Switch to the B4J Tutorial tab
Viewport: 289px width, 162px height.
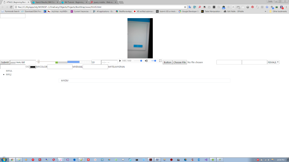pyautogui.click(x=74, y=2)
